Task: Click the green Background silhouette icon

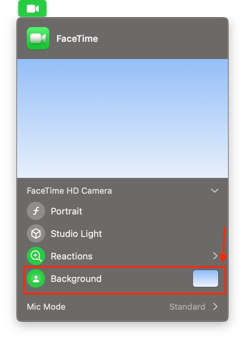Action: (x=36, y=278)
